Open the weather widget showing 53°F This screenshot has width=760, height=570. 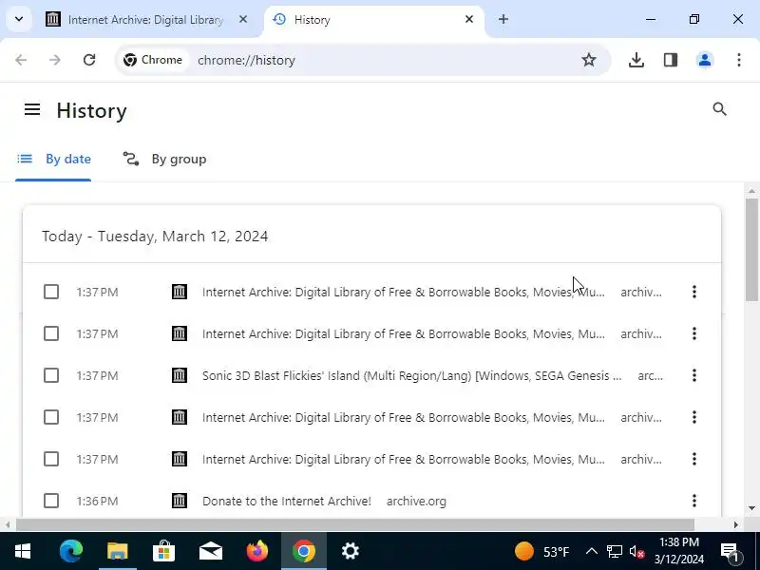[541, 552]
